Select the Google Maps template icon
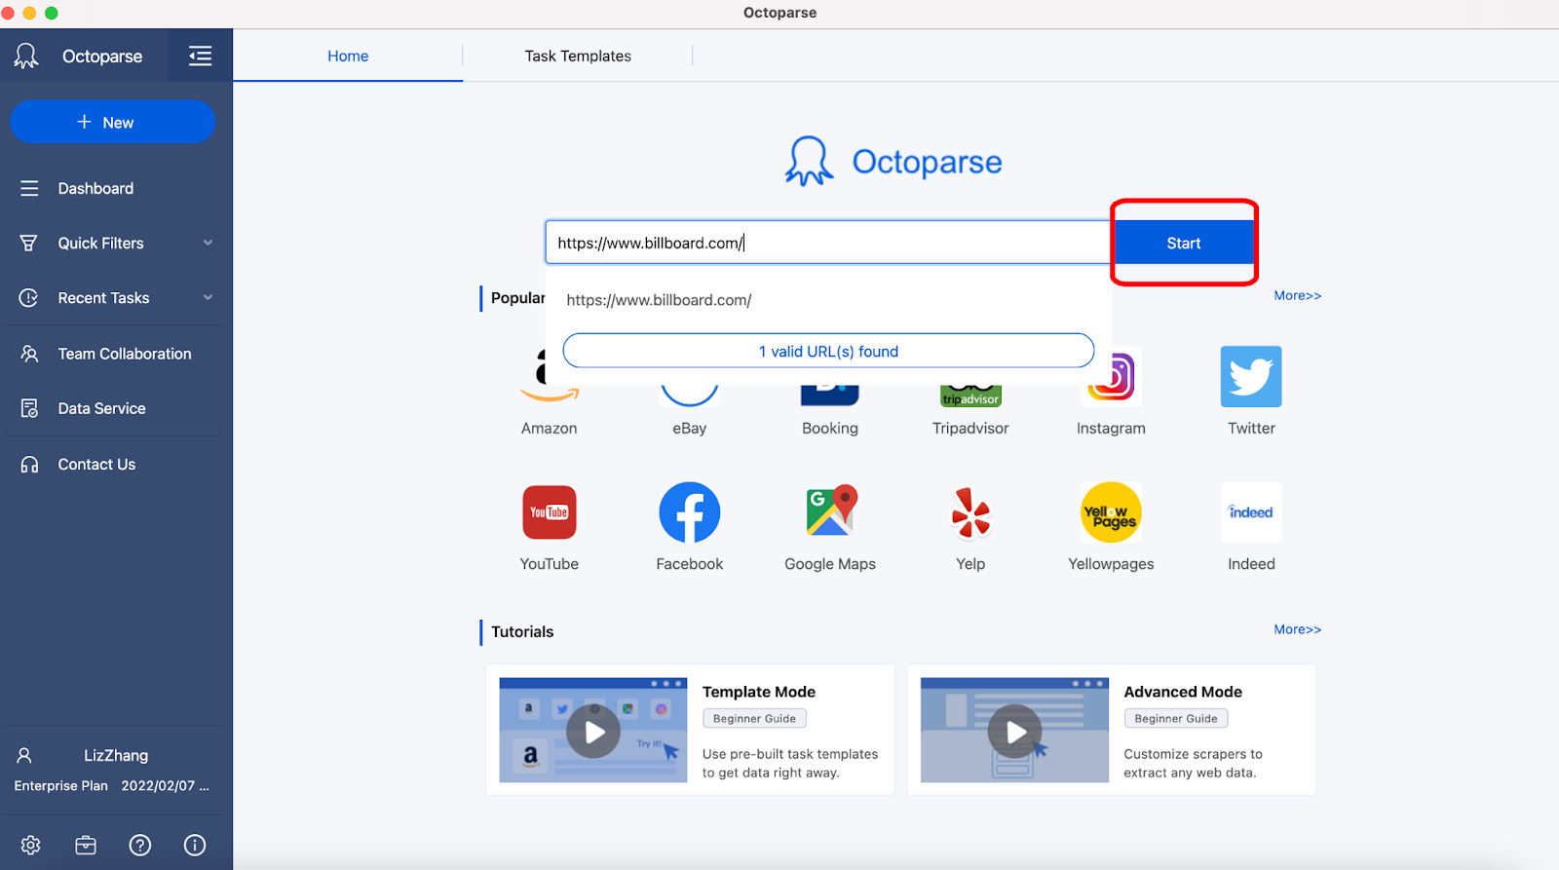 [x=830, y=511]
